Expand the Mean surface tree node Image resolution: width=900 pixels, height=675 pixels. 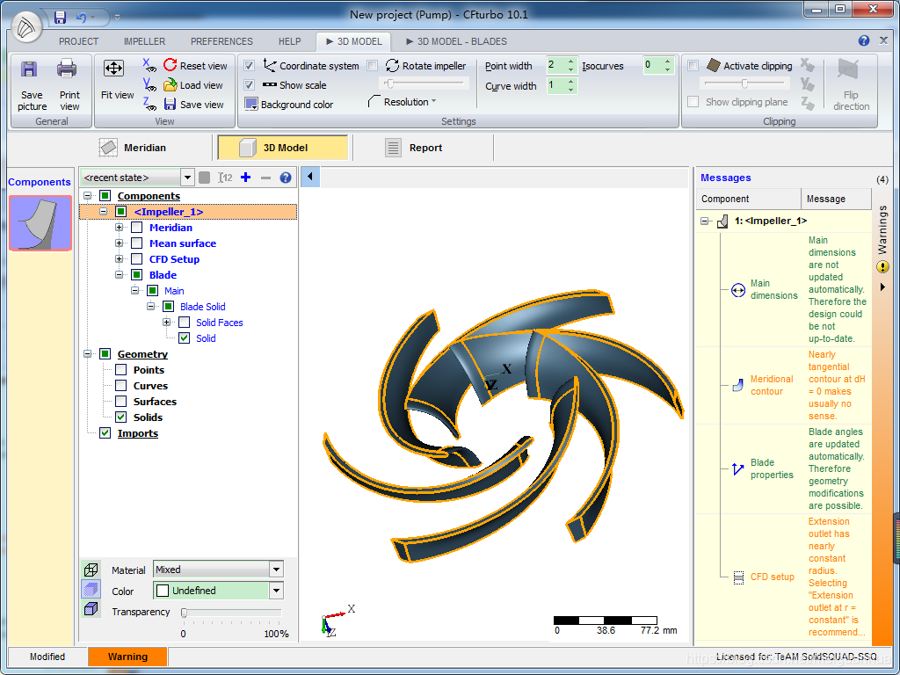click(120, 243)
